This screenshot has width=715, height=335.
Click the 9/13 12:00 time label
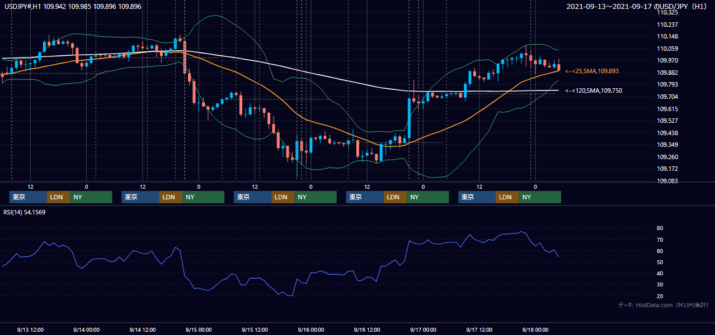click(x=31, y=329)
